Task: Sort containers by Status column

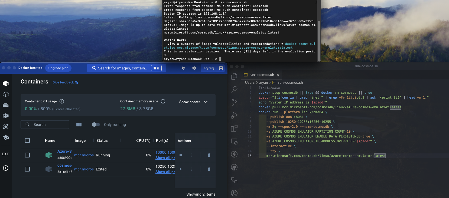Action: pos(102,140)
